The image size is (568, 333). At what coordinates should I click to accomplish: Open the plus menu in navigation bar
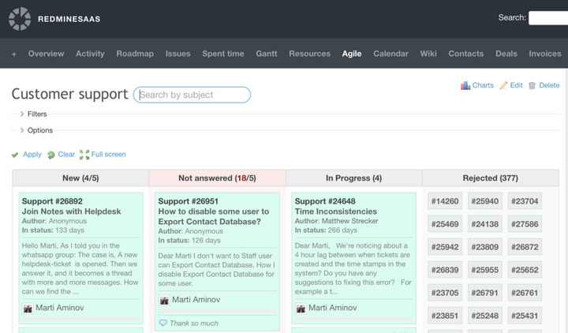pos(13,54)
